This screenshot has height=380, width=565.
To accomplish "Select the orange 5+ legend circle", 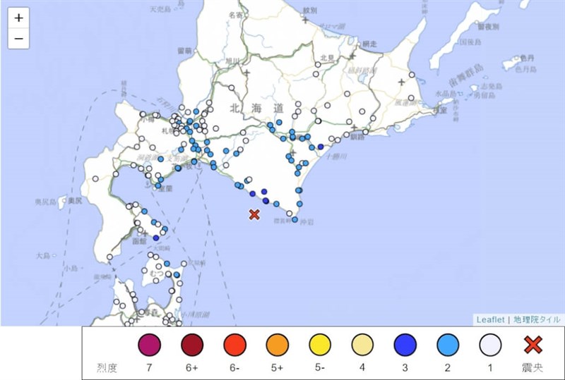I will coord(277,345).
